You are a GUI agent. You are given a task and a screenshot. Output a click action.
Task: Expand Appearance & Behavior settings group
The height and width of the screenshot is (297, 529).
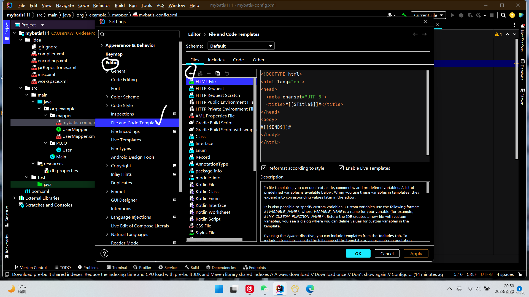click(102, 45)
